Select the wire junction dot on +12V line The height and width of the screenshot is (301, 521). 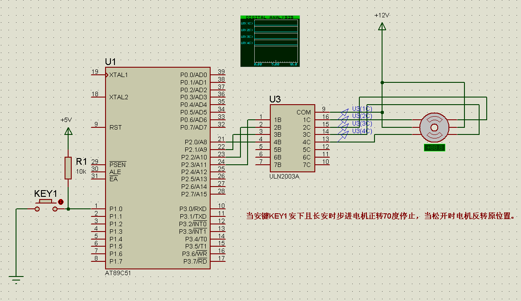pos(382,82)
